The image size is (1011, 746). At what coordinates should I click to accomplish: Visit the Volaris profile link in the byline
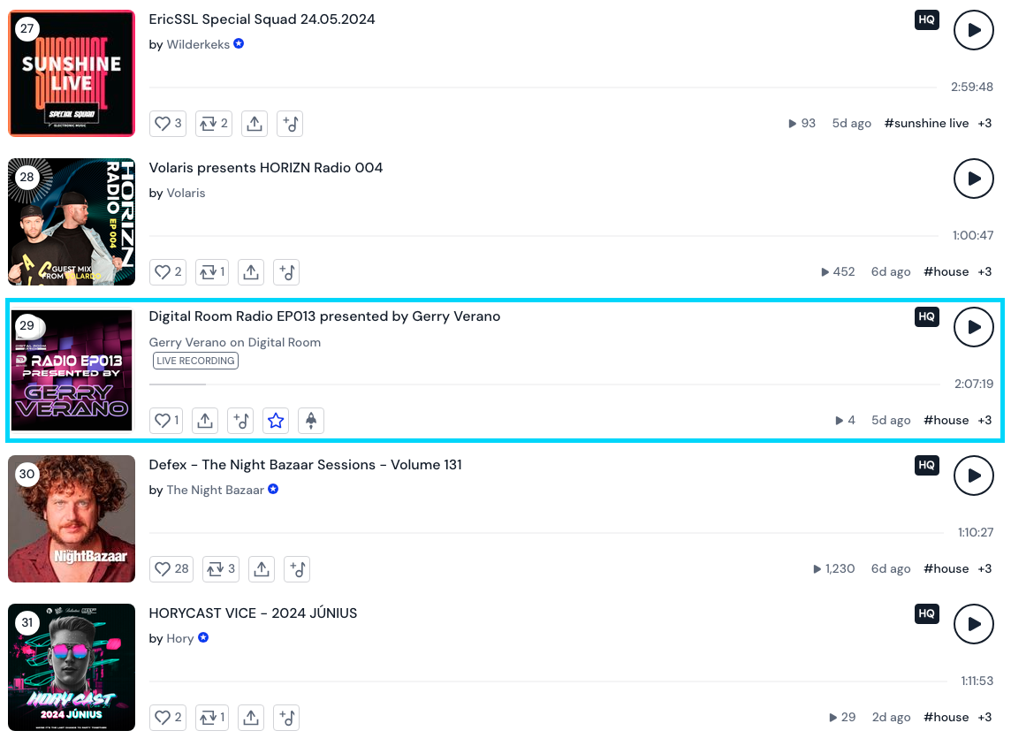coord(186,193)
